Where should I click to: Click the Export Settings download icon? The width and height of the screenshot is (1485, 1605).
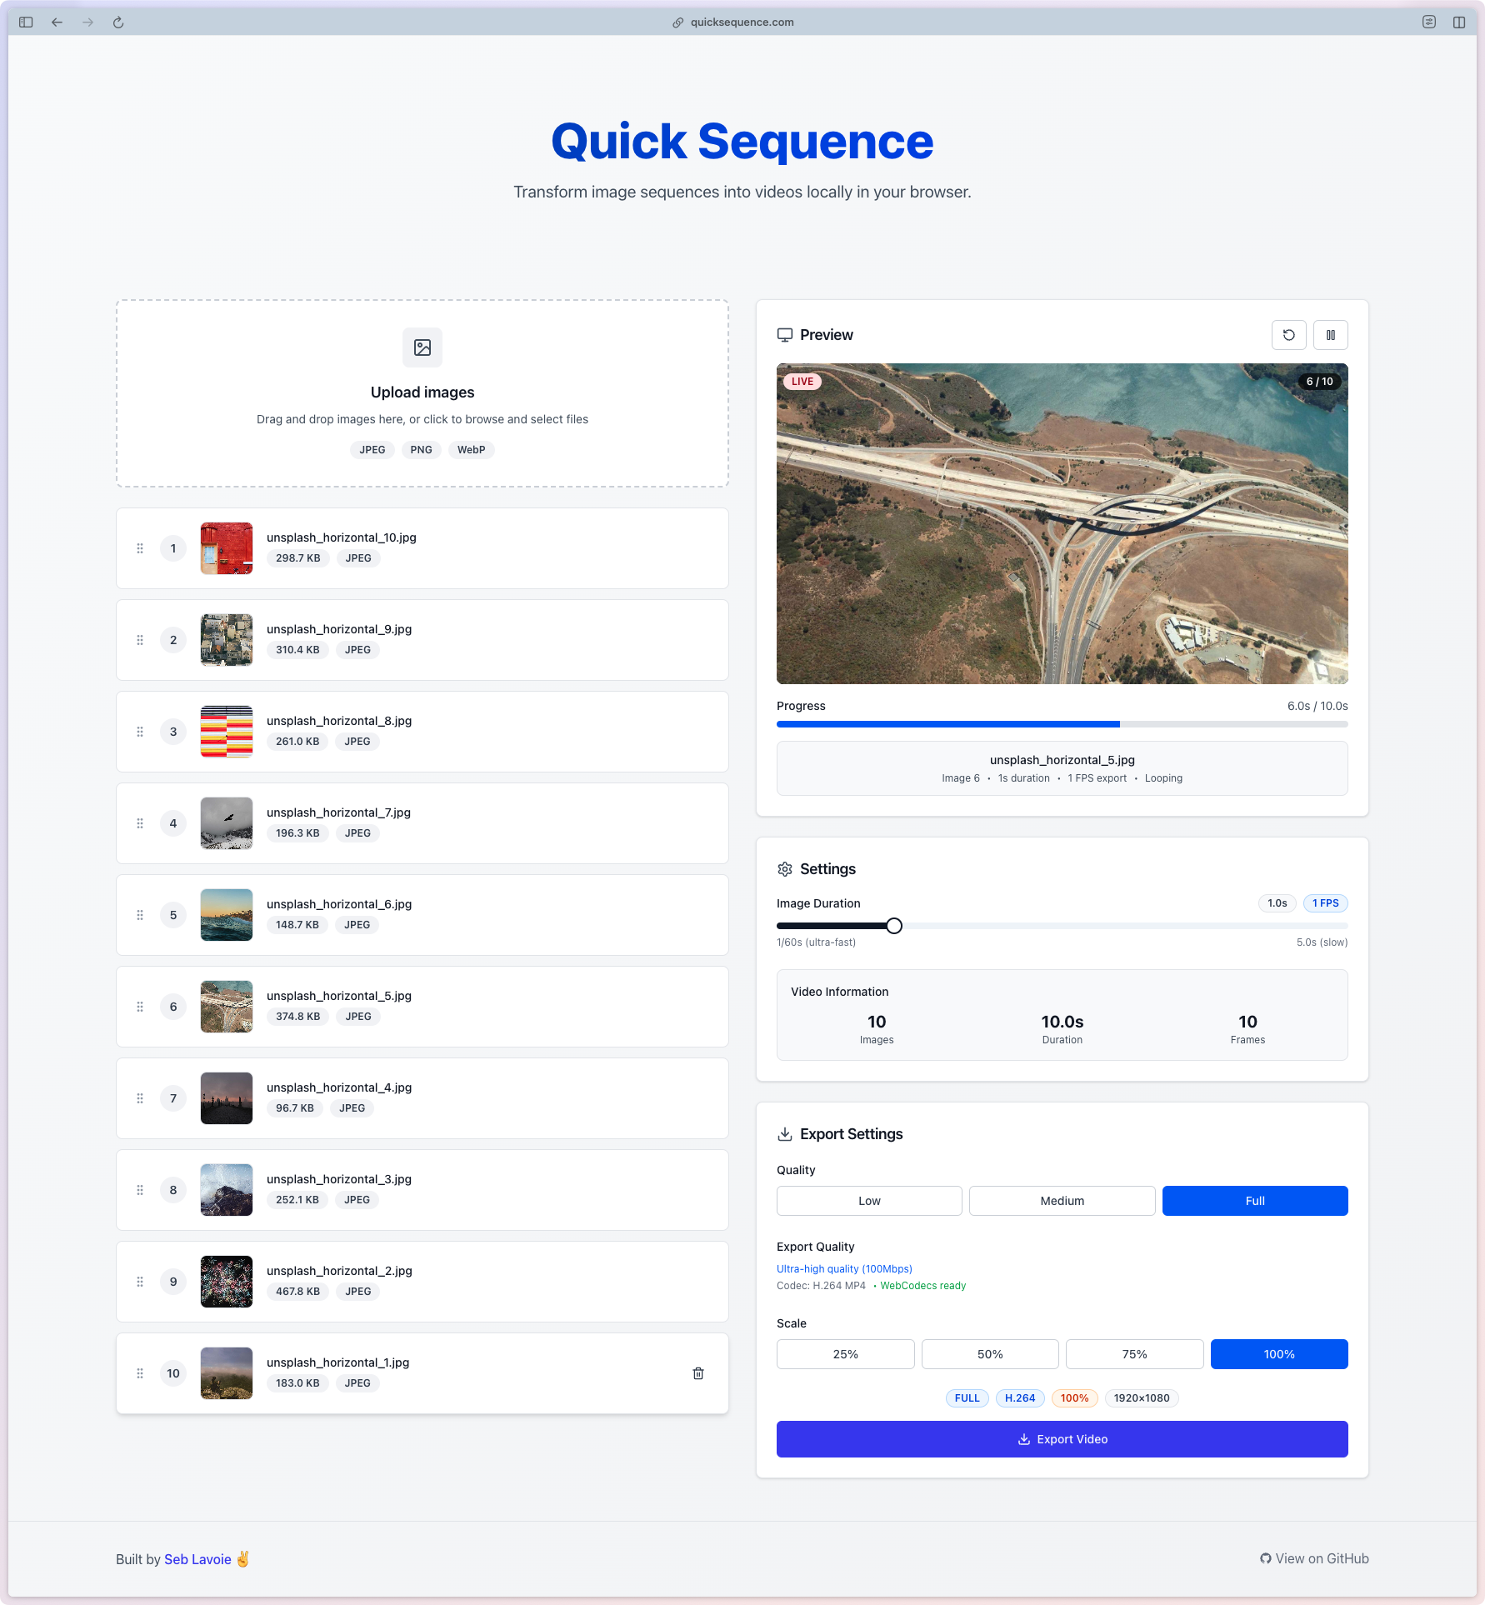[x=785, y=1134]
